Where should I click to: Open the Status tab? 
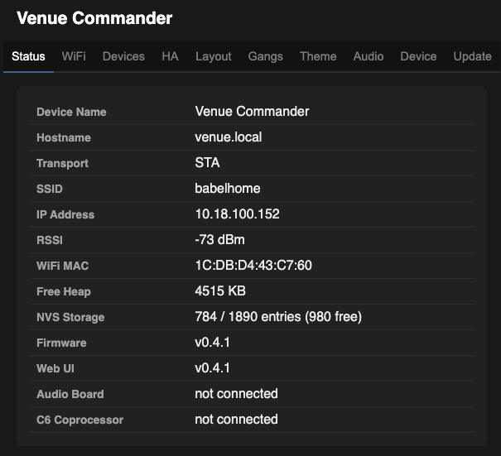[x=28, y=56]
